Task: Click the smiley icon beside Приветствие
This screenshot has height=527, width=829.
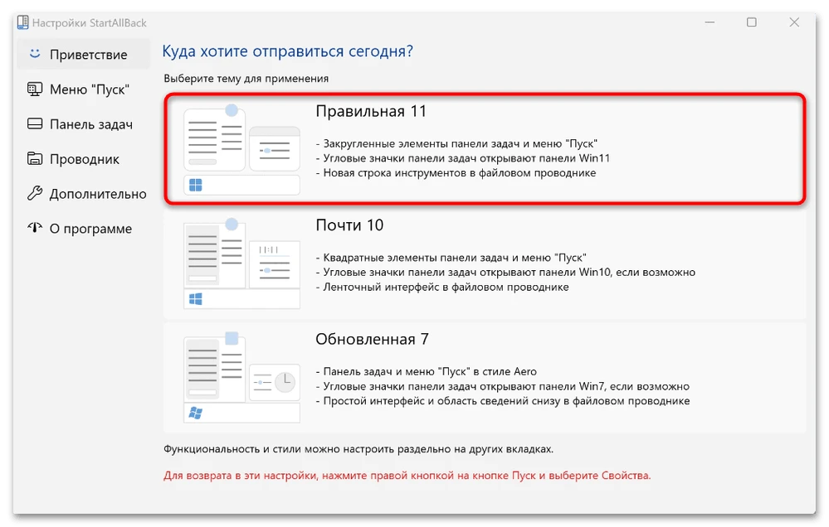Action: pyautogui.click(x=34, y=54)
